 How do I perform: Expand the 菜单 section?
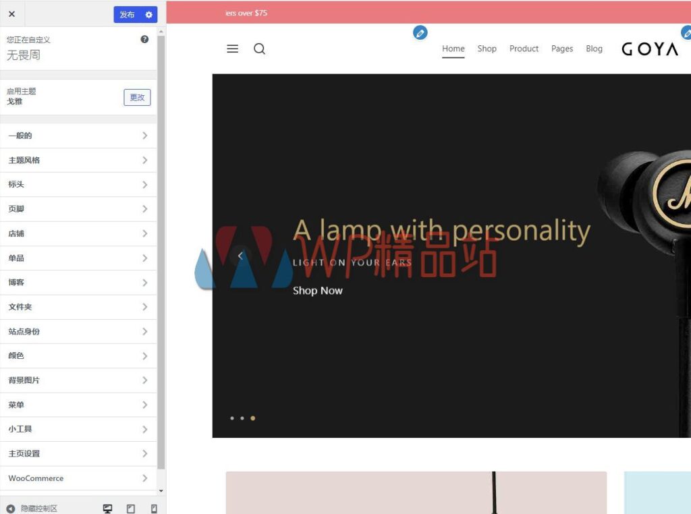coord(79,404)
